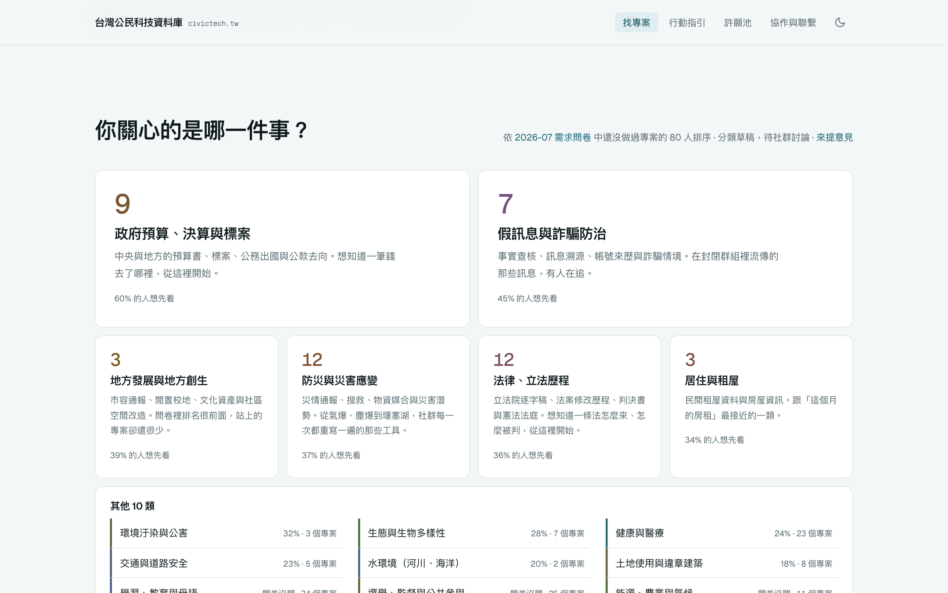
Task: Open the 政府預算、決算與標案 card
Action: (x=282, y=249)
